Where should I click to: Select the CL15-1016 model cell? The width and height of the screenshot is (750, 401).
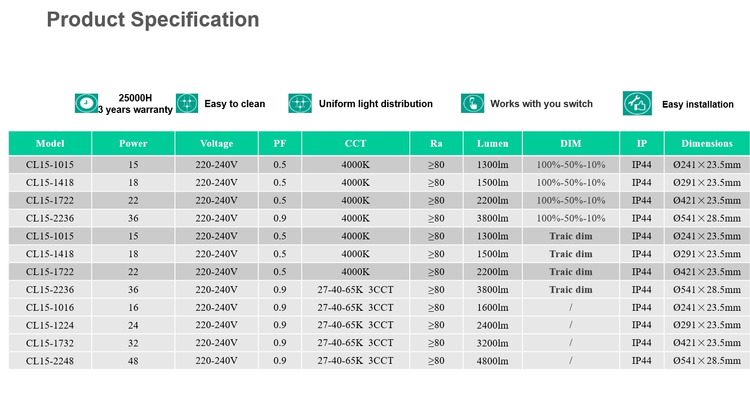[50, 307]
